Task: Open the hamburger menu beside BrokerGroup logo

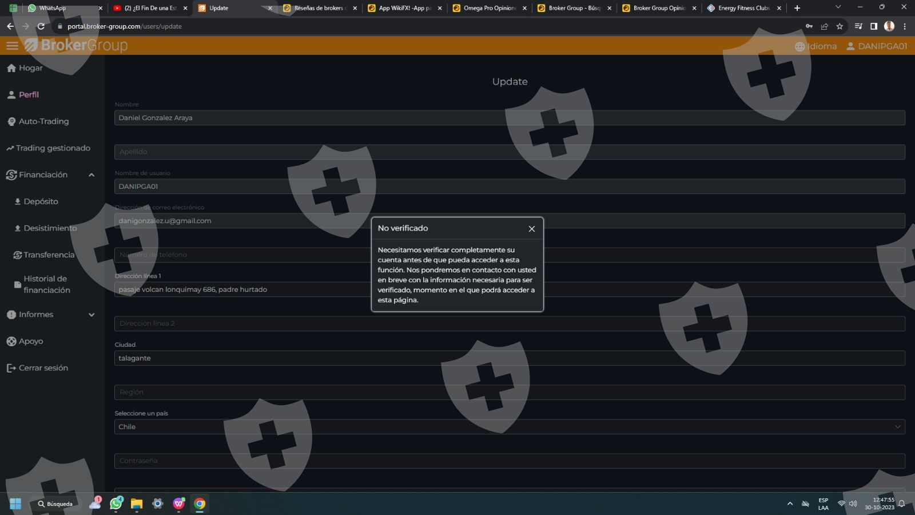Action: [x=12, y=46]
